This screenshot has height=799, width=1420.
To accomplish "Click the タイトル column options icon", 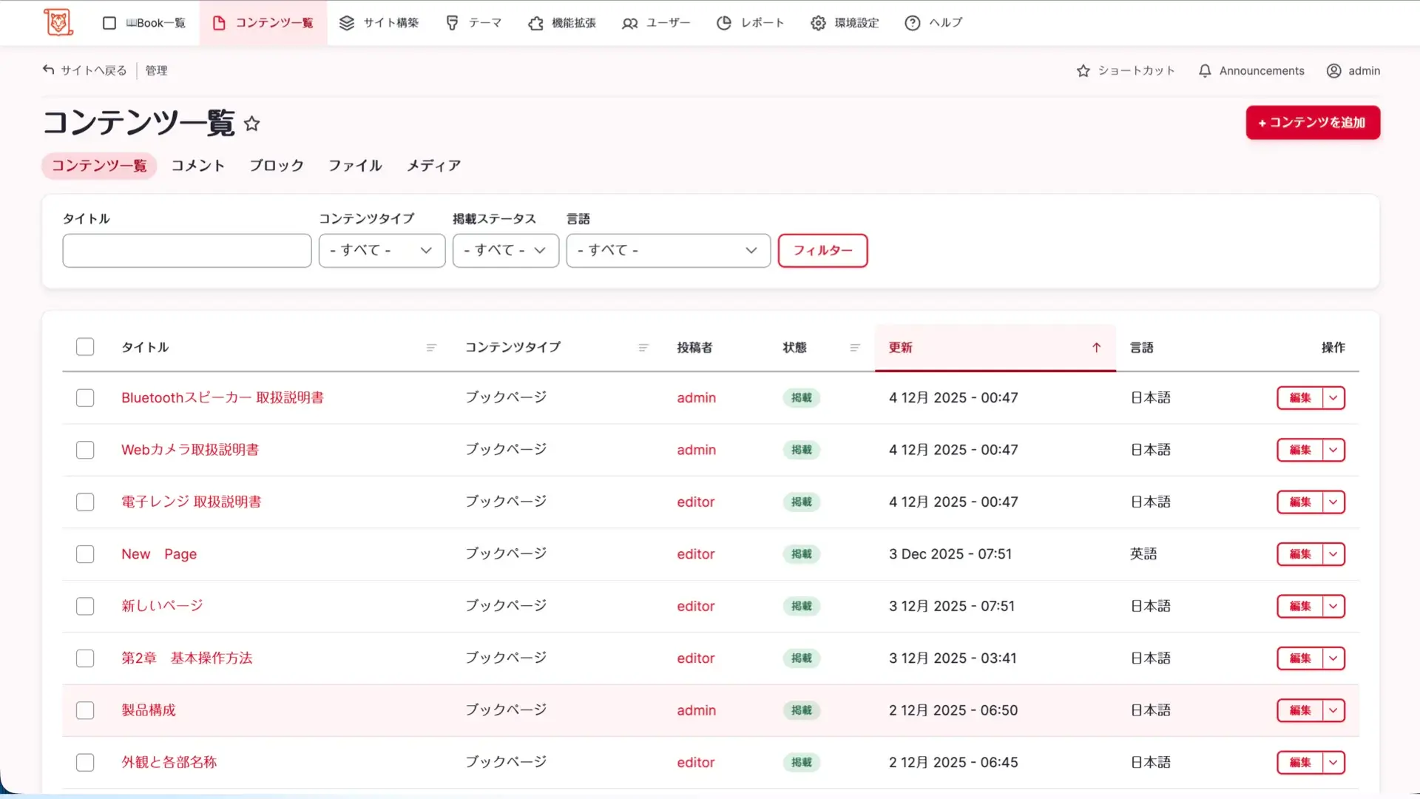I will (431, 348).
